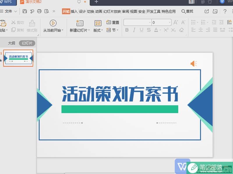Open the 审阅 ribbon tab
This screenshot has width=233, height=174.
point(126,11)
